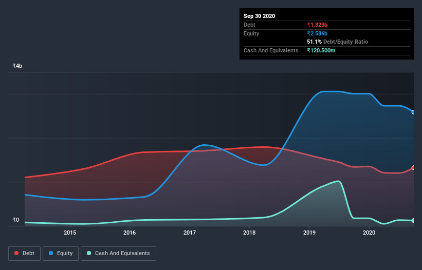Click the 2018 x-axis label

tap(249, 233)
